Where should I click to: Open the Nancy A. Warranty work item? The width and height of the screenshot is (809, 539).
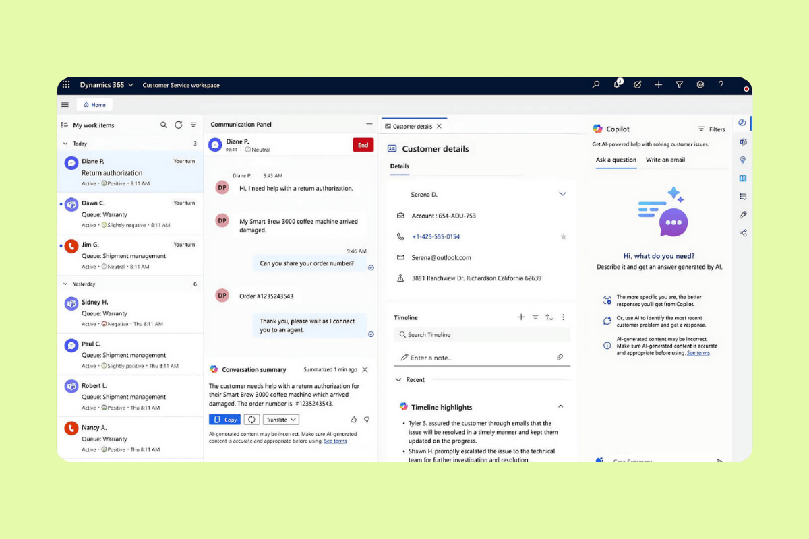pos(130,438)
